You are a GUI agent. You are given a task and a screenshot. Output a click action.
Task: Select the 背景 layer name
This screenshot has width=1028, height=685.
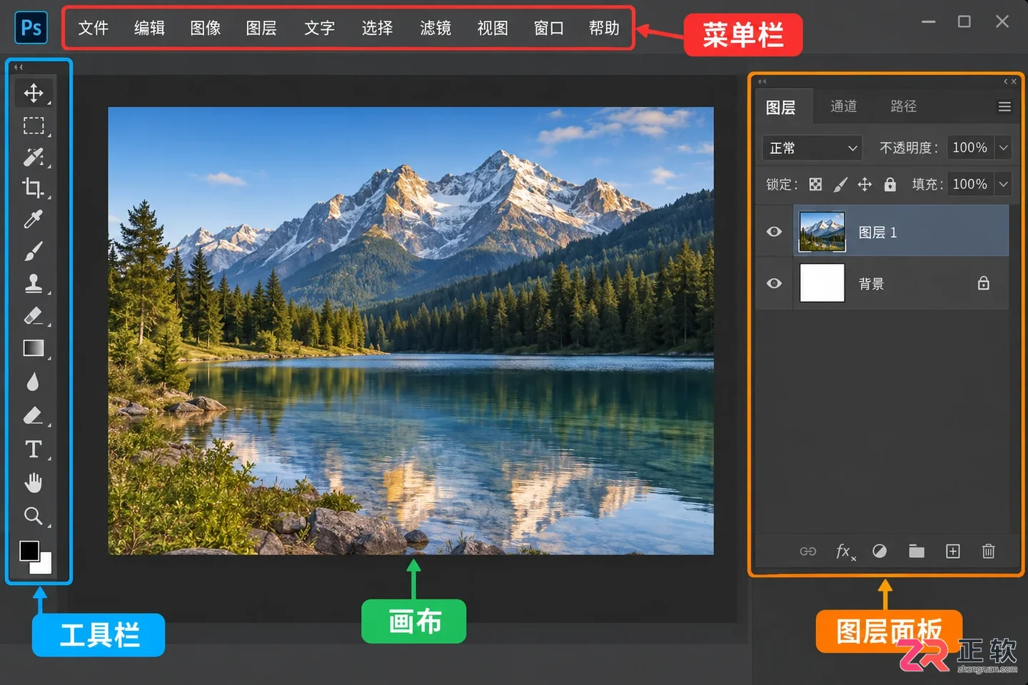[872, 284]
